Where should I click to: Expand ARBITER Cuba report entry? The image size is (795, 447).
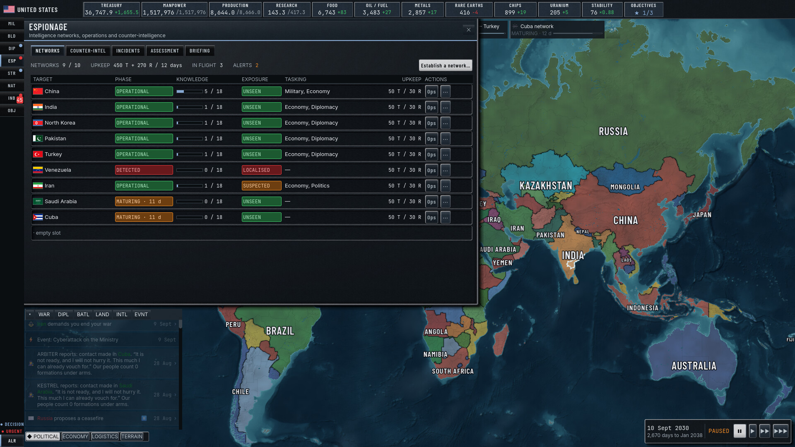click(x=102, y=363)
